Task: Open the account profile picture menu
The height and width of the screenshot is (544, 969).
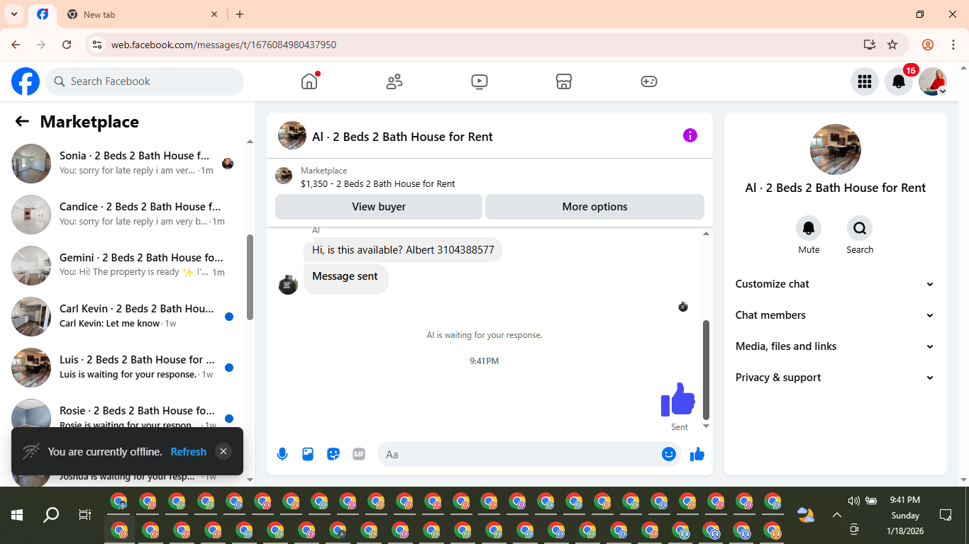Action: point(932,81)
